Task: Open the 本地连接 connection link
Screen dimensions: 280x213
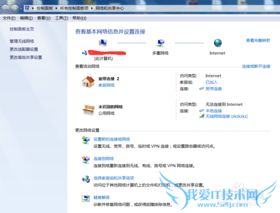Action: pos(213,111)
